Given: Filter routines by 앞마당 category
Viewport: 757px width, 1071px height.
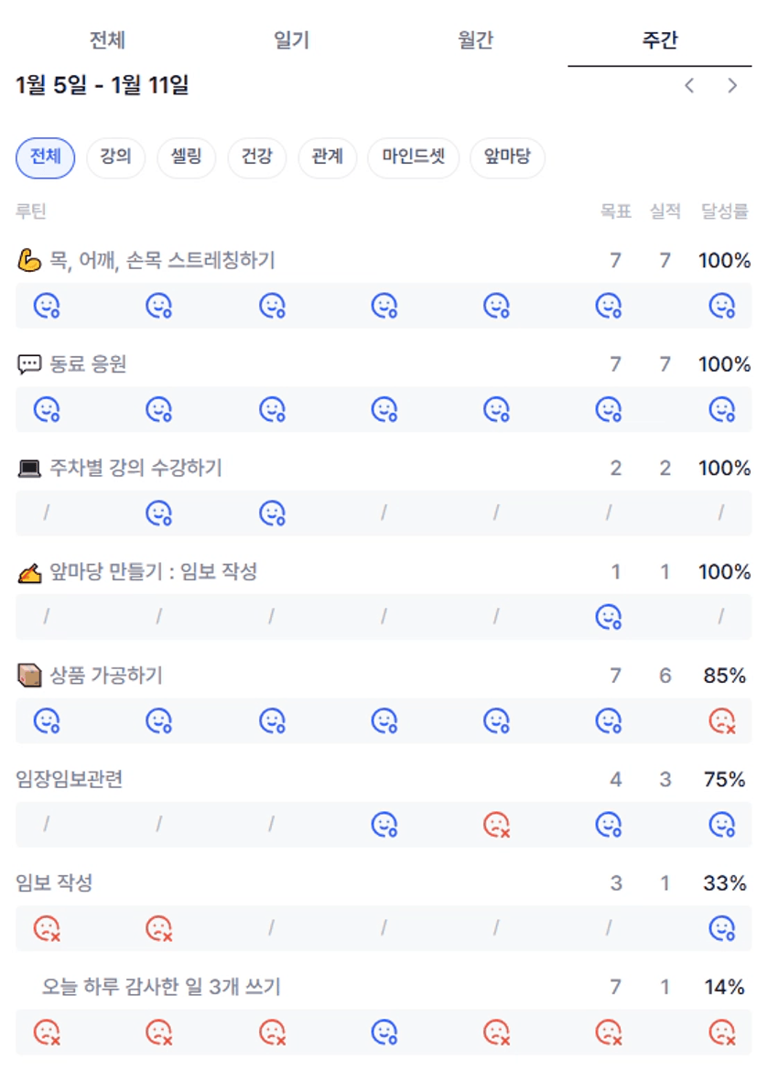Looking at the screenshot, I should (x=507, y=157).
